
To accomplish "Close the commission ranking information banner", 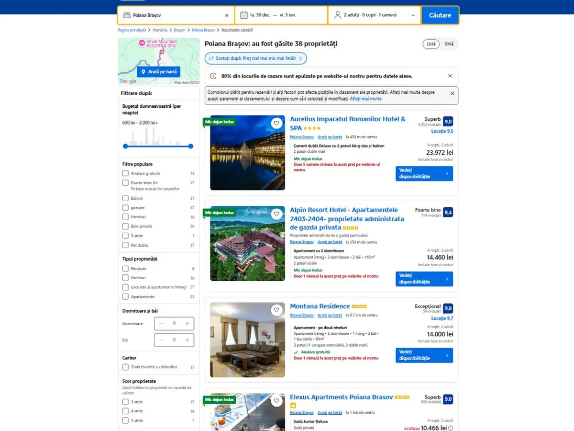I will (x=452, y=93).
